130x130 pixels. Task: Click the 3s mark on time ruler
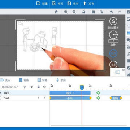(x=110, y=86)
